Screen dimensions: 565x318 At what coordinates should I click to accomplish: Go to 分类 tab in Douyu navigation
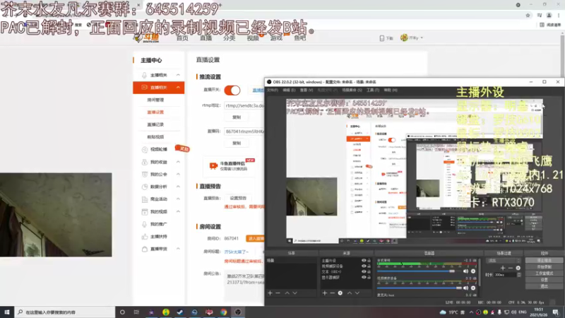pos(229,38)
